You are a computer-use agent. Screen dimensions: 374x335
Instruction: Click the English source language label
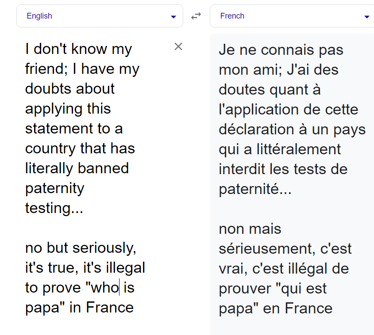39,16
